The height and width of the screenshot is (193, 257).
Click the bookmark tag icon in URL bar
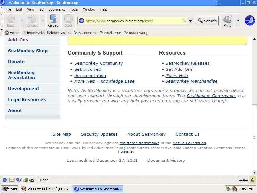click(184, 21)
